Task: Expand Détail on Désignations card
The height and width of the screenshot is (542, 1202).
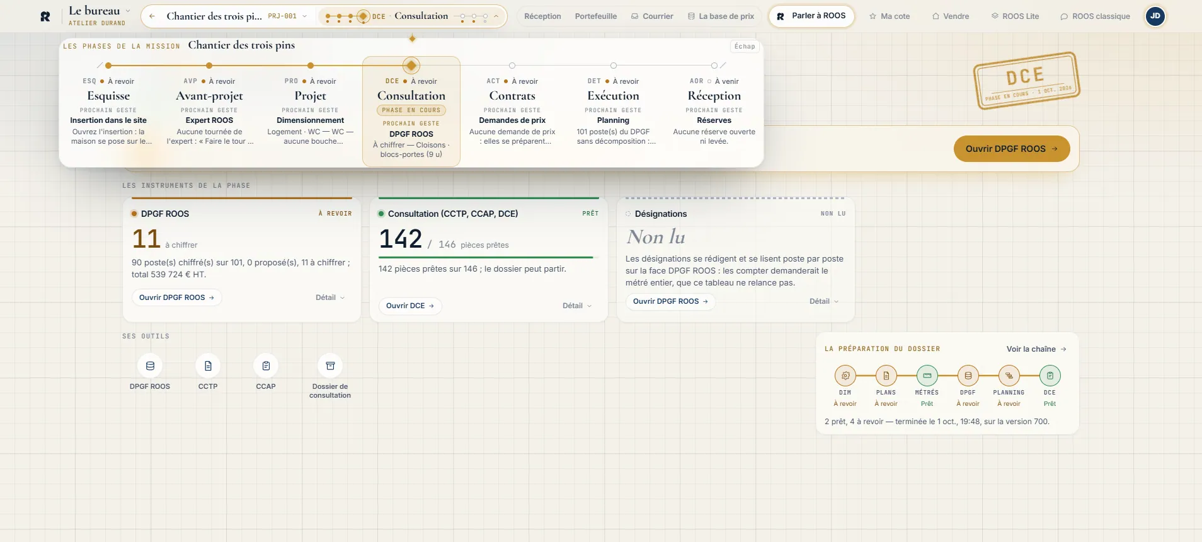Action: (824, 301)
